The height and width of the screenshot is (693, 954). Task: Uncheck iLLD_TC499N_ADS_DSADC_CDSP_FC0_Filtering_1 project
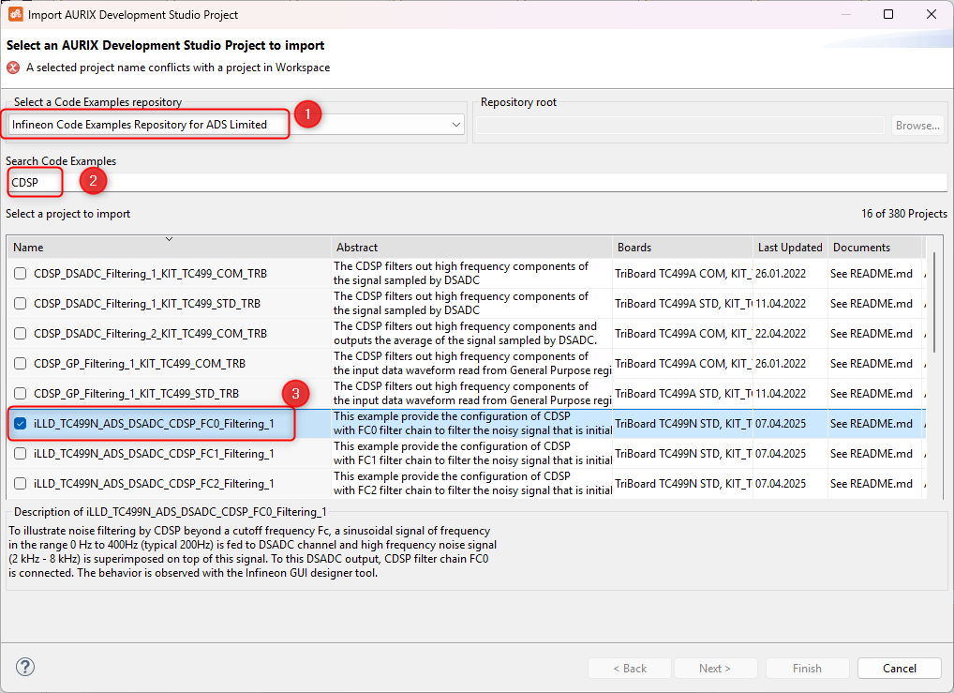[x=21, y=424]
